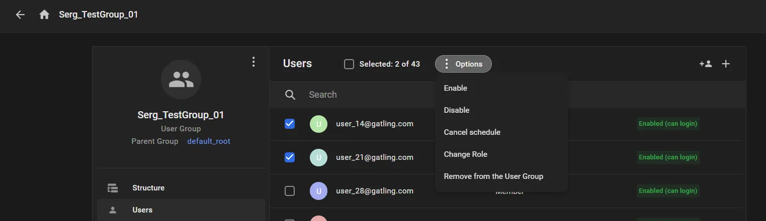Click the user_21@gatling.com email

(375, 157)
